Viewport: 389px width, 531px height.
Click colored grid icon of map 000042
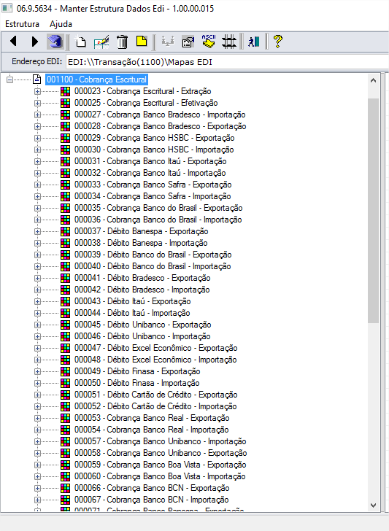tap(65, 290)
